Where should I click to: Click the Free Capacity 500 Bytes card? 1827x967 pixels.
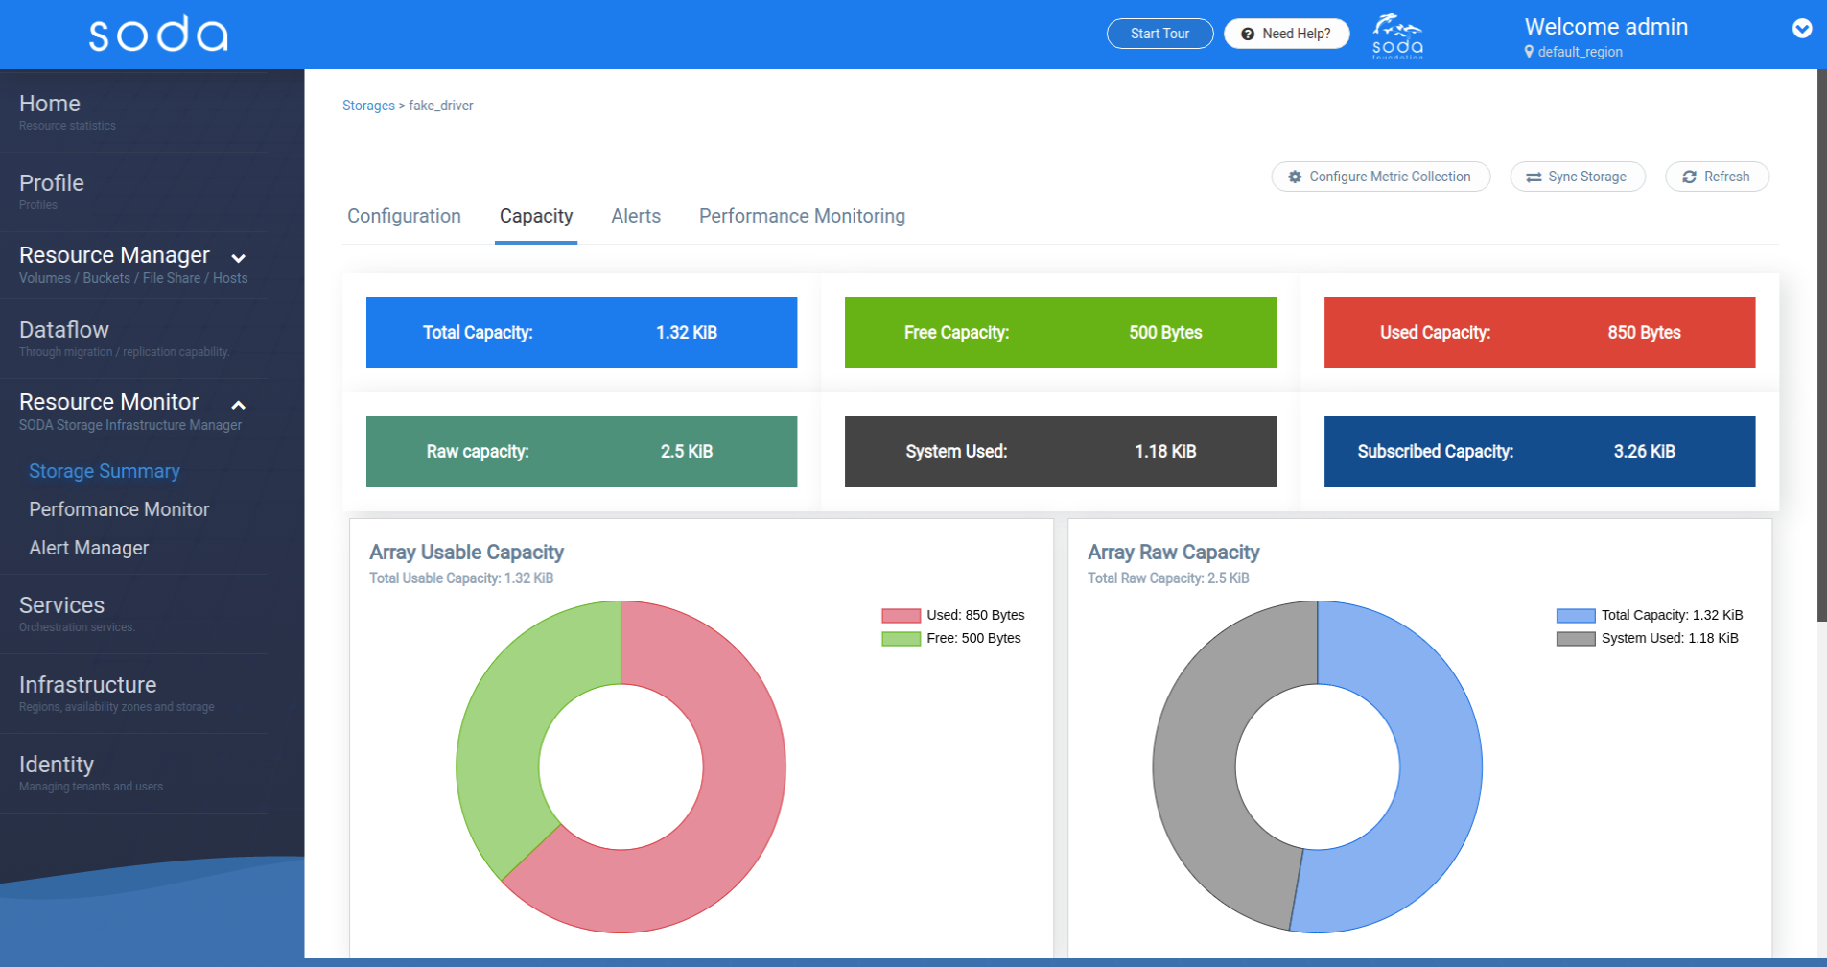pos(1060,333)
